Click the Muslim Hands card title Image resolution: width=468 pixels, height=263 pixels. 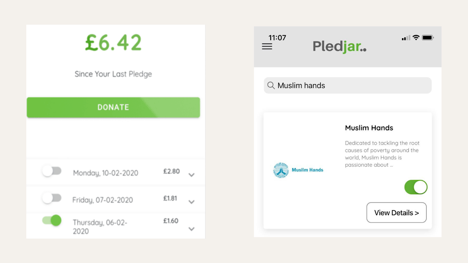coord(369,128)
